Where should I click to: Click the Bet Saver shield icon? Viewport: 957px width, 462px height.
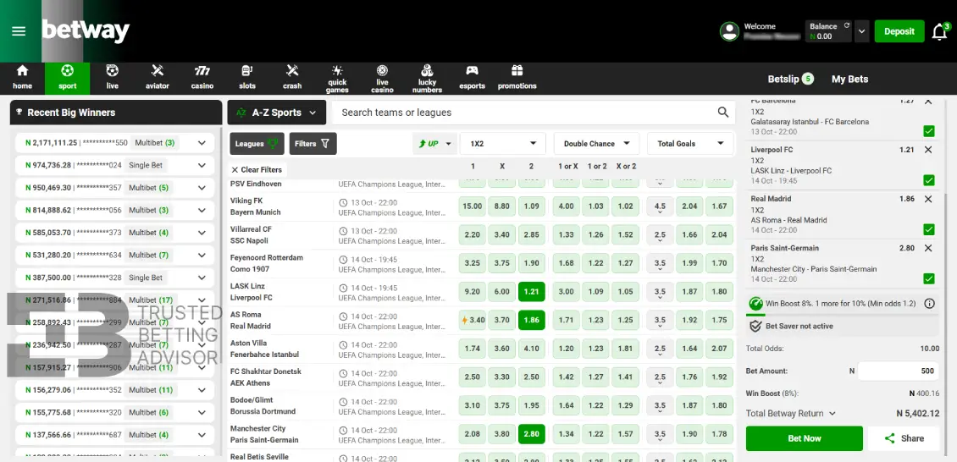(x=755, y=326)
